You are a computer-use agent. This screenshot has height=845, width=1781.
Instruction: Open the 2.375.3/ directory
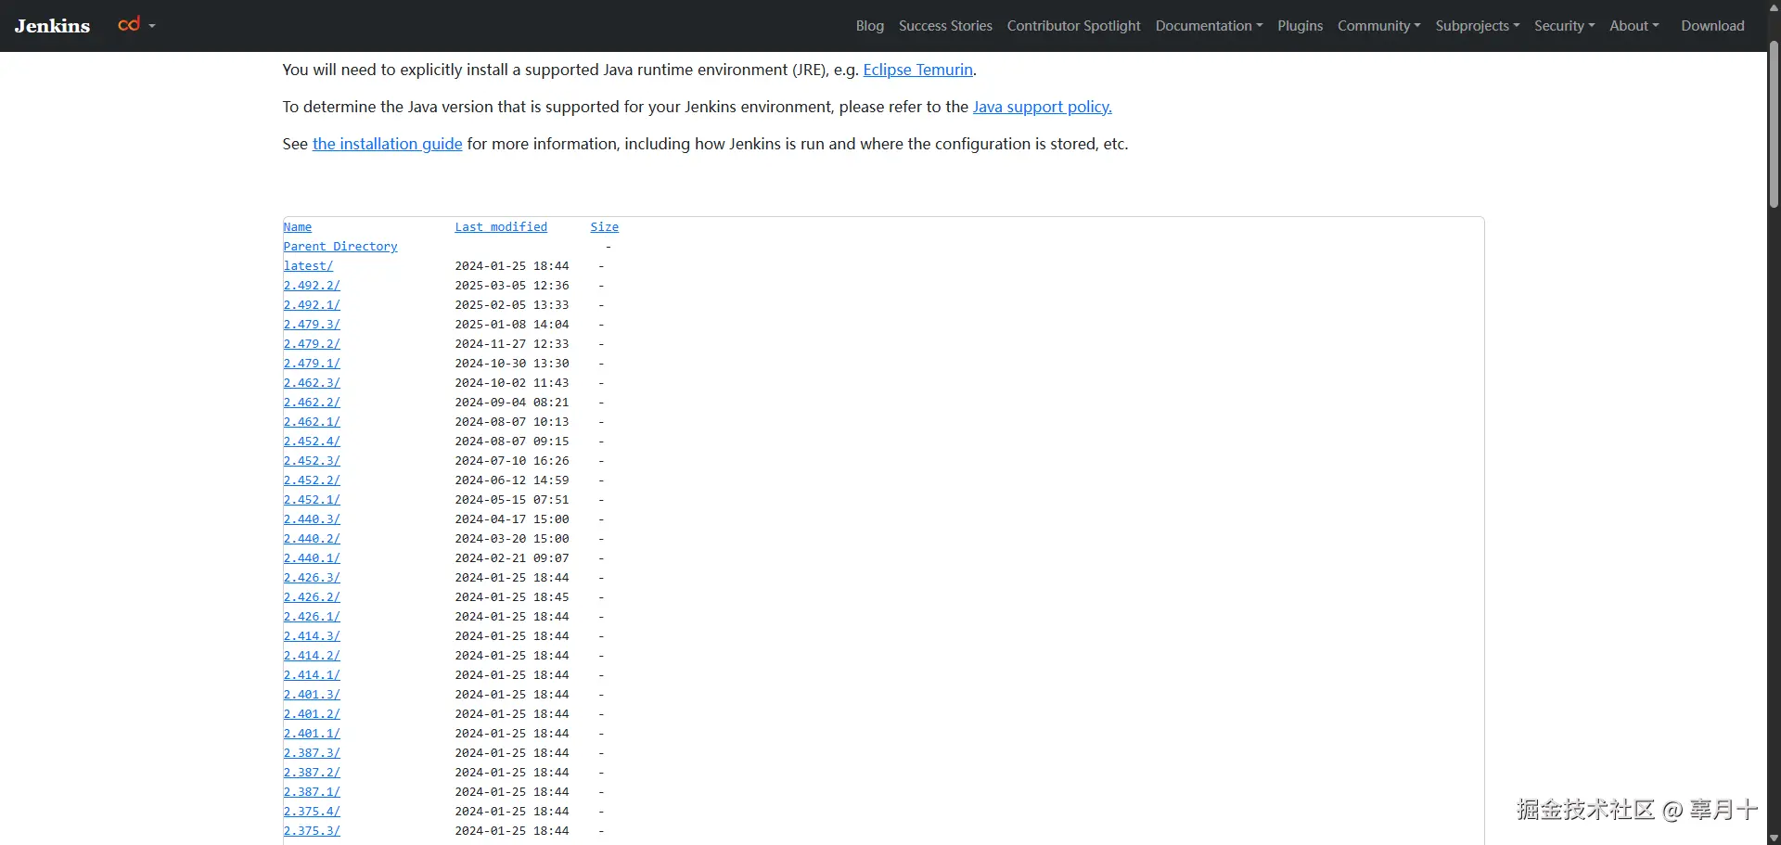[x=312, y=831]
